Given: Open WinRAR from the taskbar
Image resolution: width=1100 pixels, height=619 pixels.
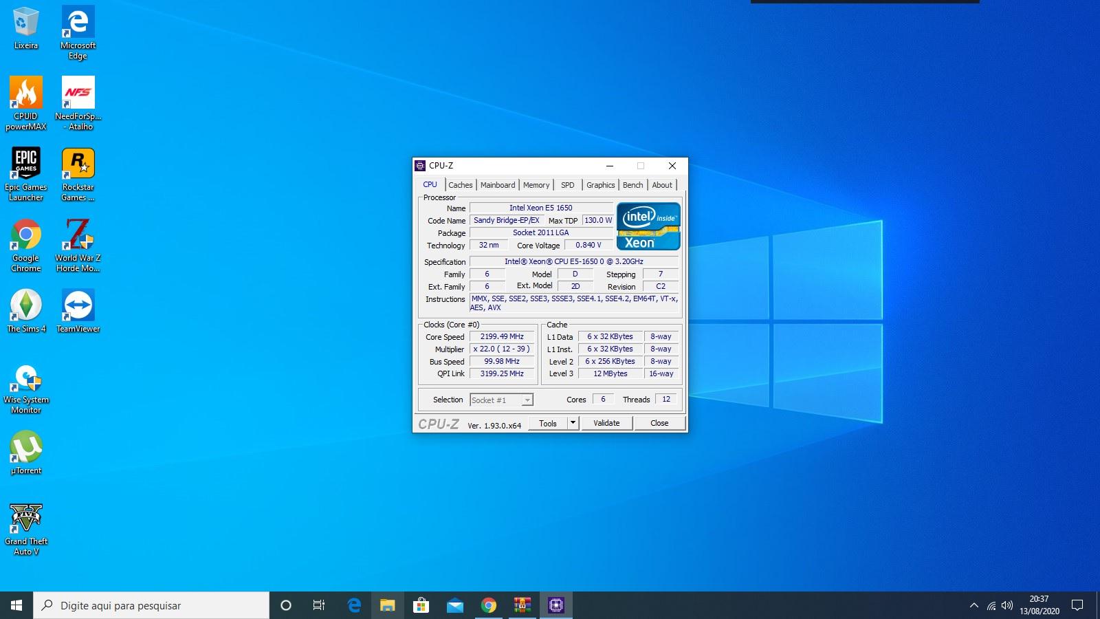Looking at the screenshot, I should click(x=522, y=605).
